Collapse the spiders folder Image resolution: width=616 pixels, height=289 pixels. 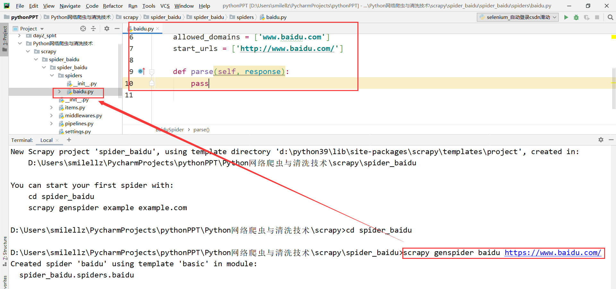click(52, 75)
